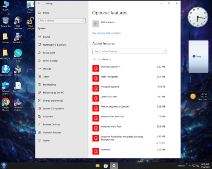Click the Print Management Console feature icon
Viewport: 212px width, 169px height.
click(96, 108)
